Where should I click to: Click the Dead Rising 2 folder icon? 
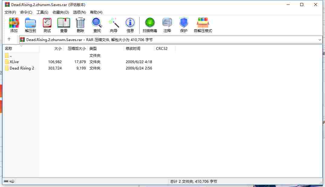click(x=7, y=68)
